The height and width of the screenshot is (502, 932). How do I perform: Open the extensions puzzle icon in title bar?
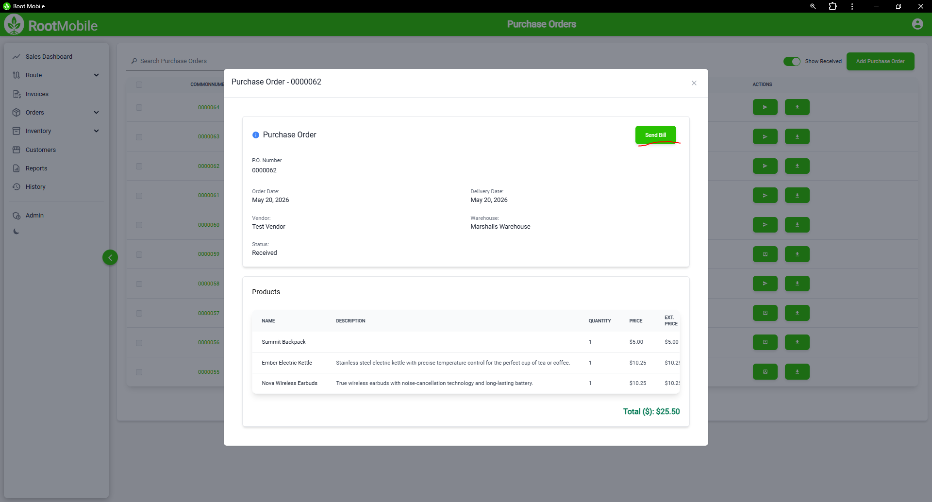pos(832,6)
